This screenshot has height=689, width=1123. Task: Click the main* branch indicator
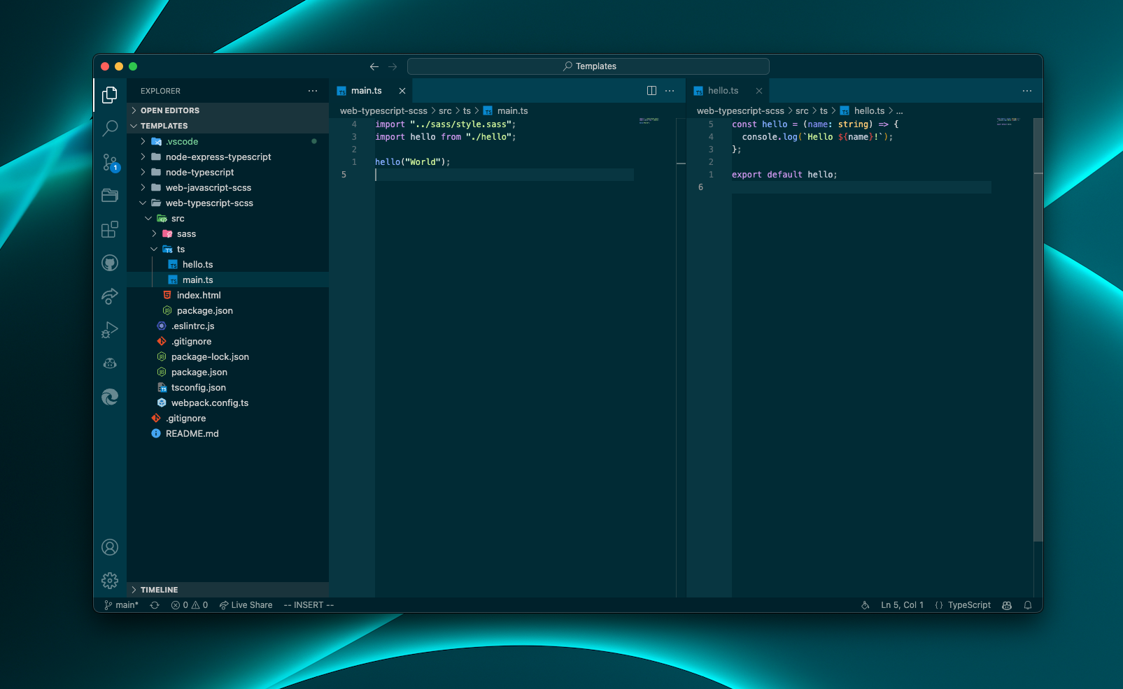point(122,605)
